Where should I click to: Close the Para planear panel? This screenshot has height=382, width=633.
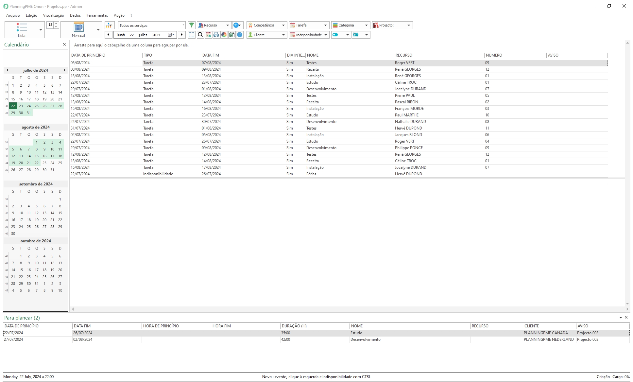pos(626,318)
